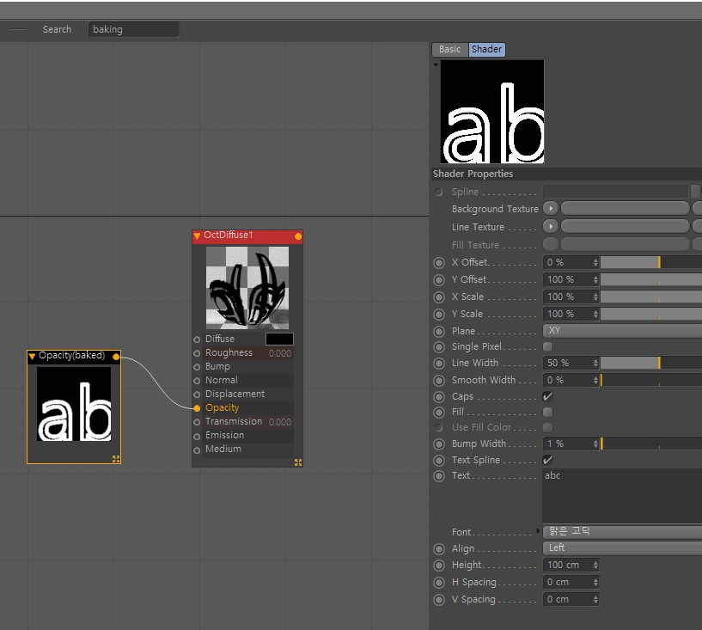Viewport: 702px width, 630px height.
Task: Click the Displacement input port
Action: point(197,395)
